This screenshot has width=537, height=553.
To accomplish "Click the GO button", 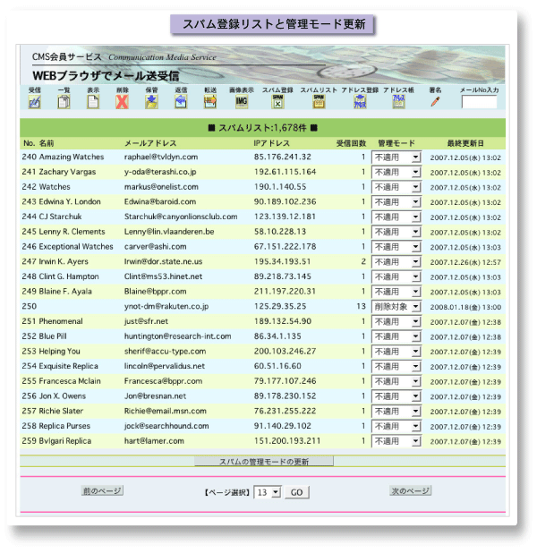I will tap(297, 492).
